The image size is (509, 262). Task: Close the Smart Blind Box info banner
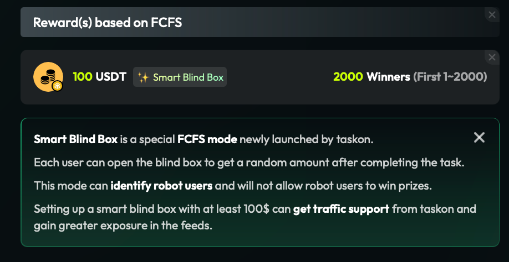pos(480,138)
